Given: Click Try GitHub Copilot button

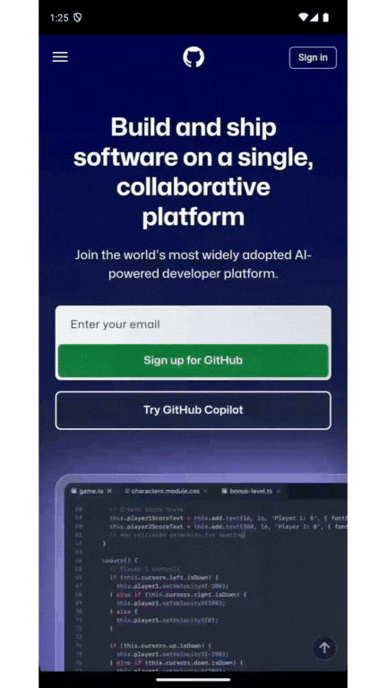Looking at the screenshot, I should (x=193, y=410).
